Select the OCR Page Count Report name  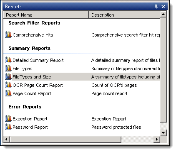coord(38,85)
